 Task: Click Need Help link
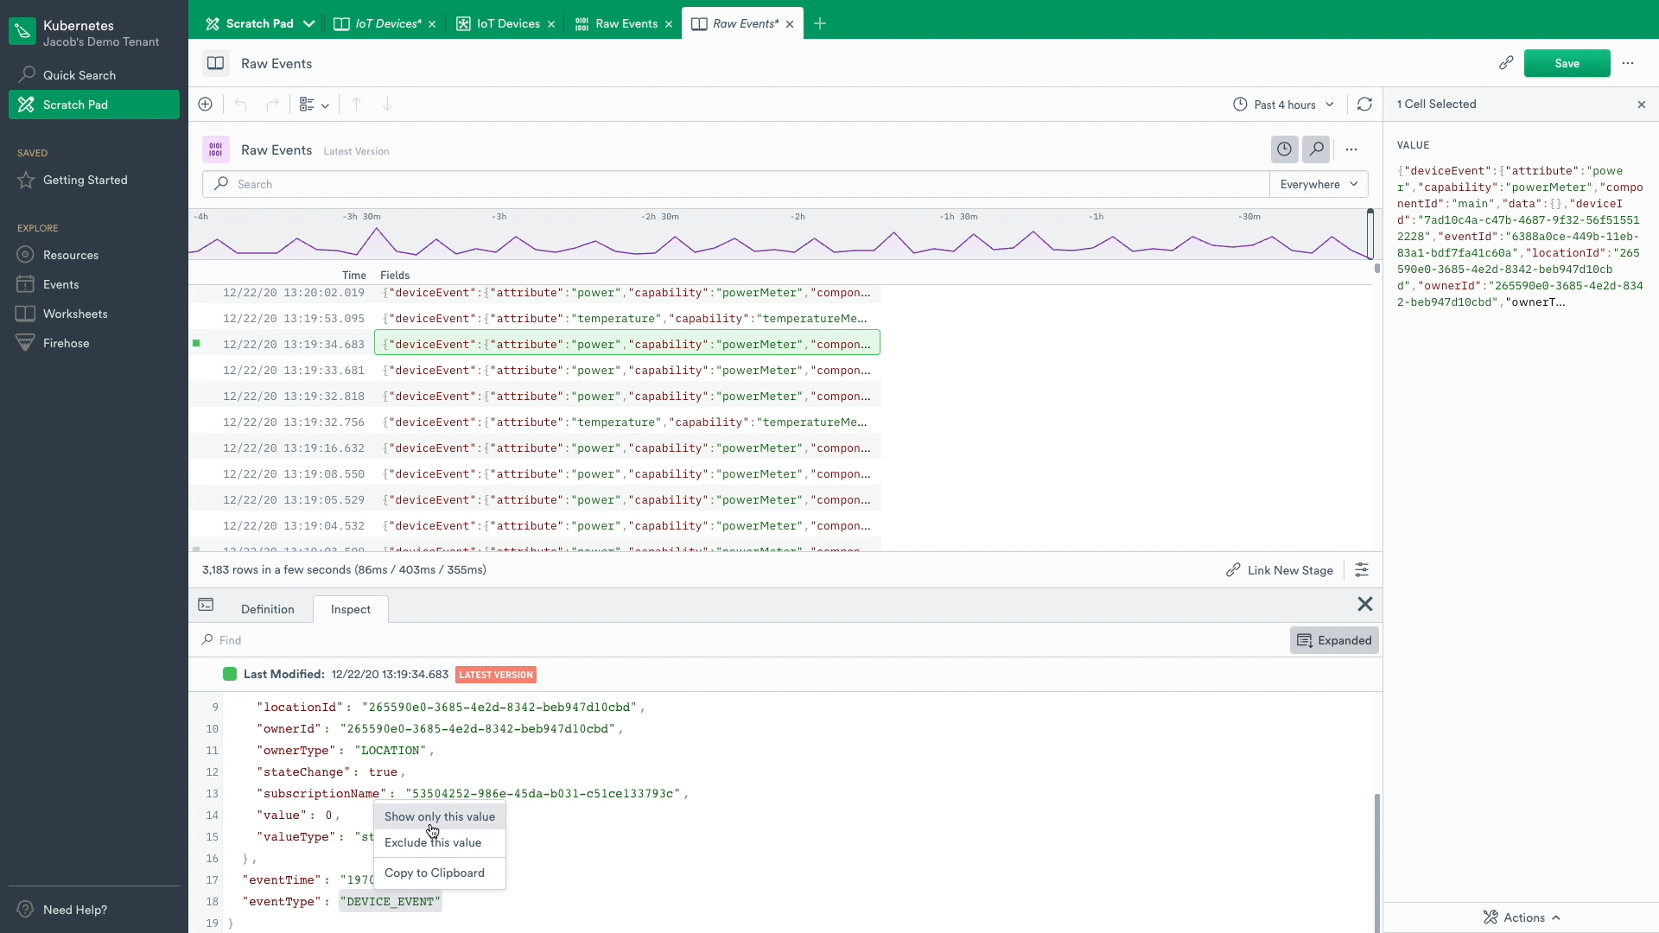point(74,910)
